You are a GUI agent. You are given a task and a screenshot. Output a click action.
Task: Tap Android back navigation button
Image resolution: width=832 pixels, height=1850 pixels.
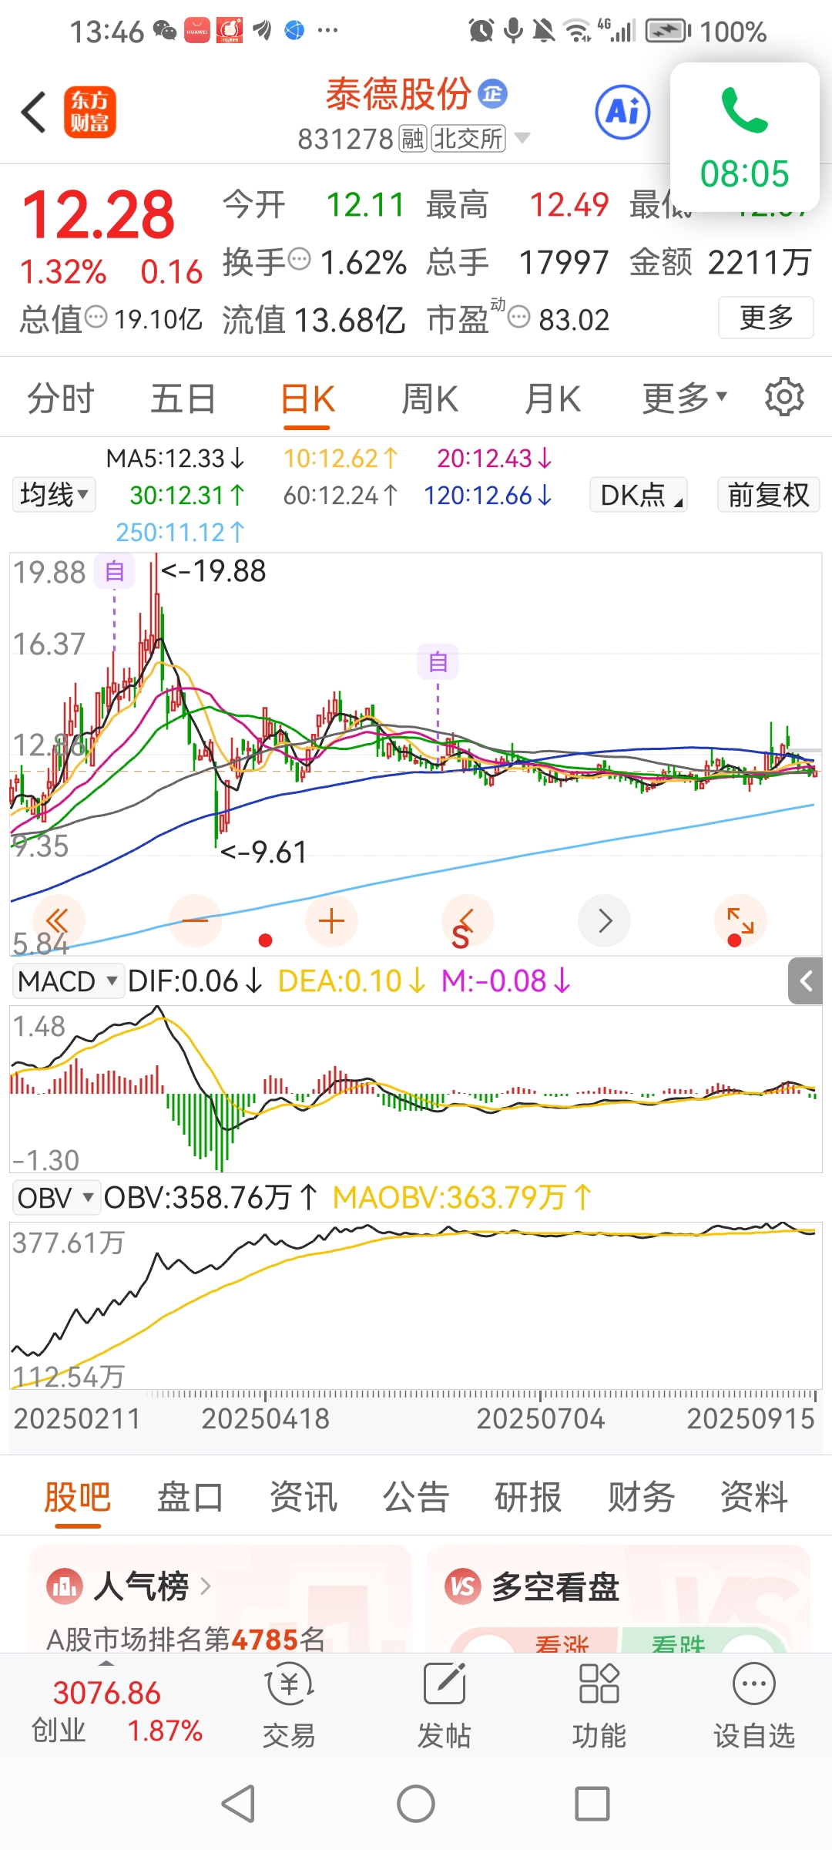click(238, 1804)
